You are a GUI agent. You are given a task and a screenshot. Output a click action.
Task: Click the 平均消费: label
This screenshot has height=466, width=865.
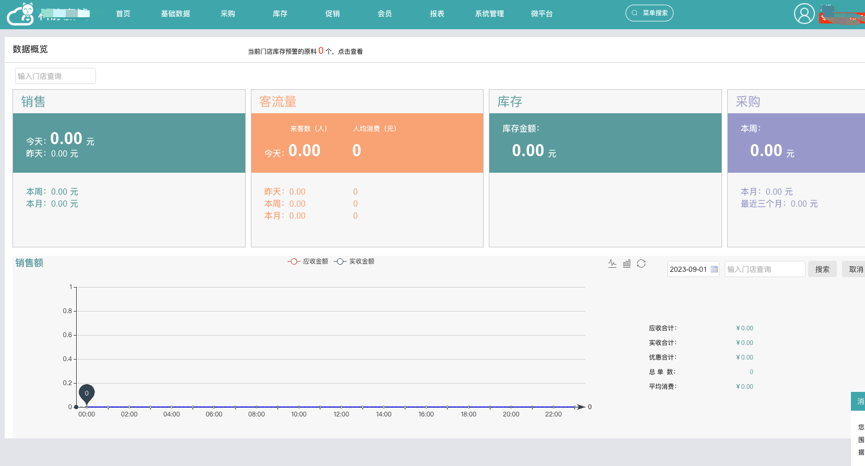663,387
